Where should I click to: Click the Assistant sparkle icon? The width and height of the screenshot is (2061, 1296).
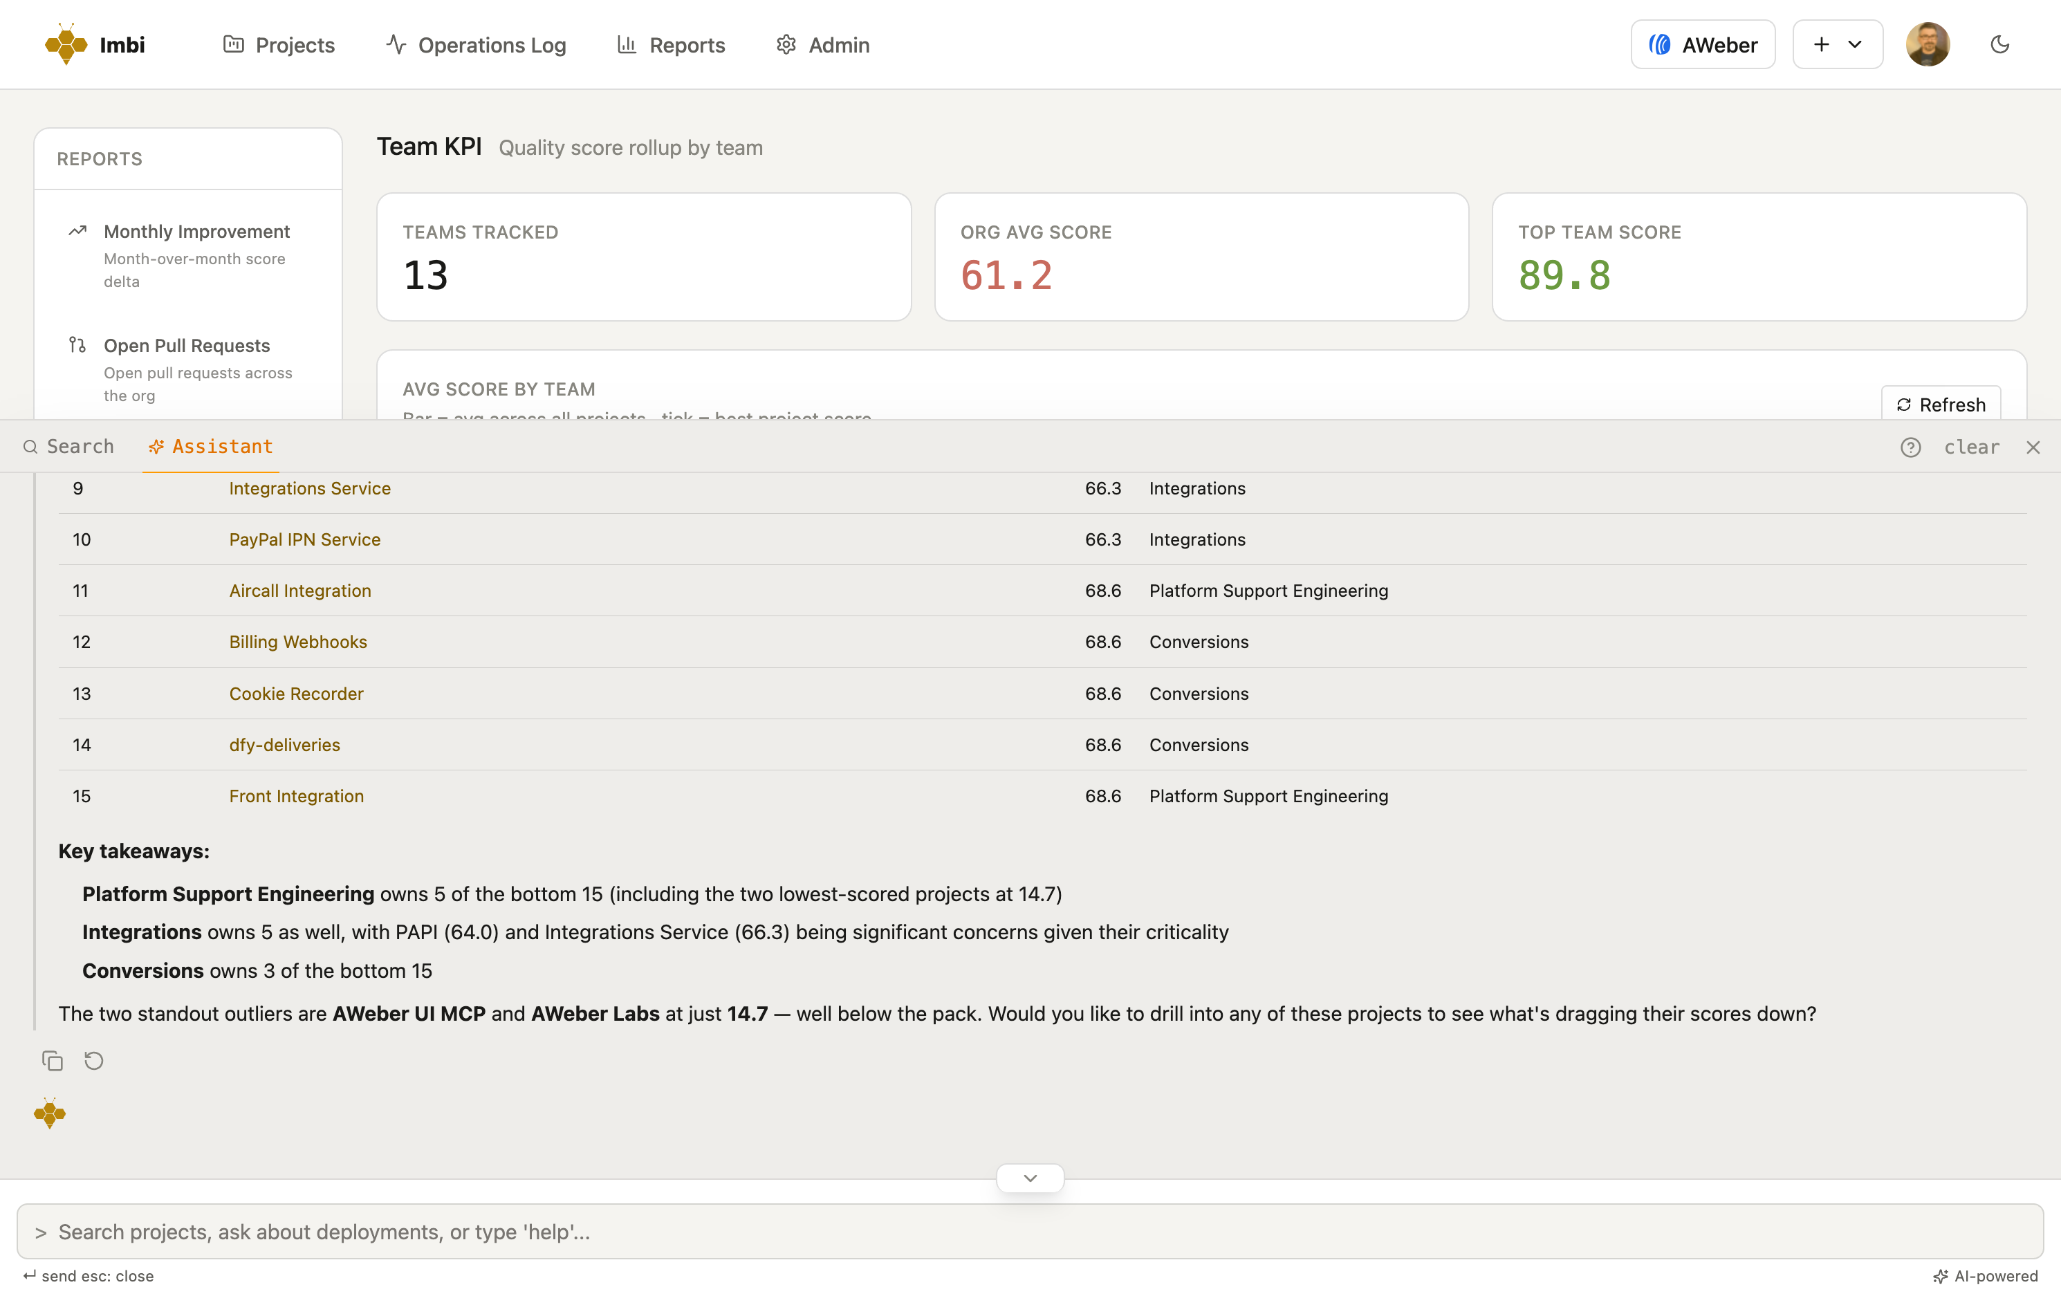click(x=156, y=447)
